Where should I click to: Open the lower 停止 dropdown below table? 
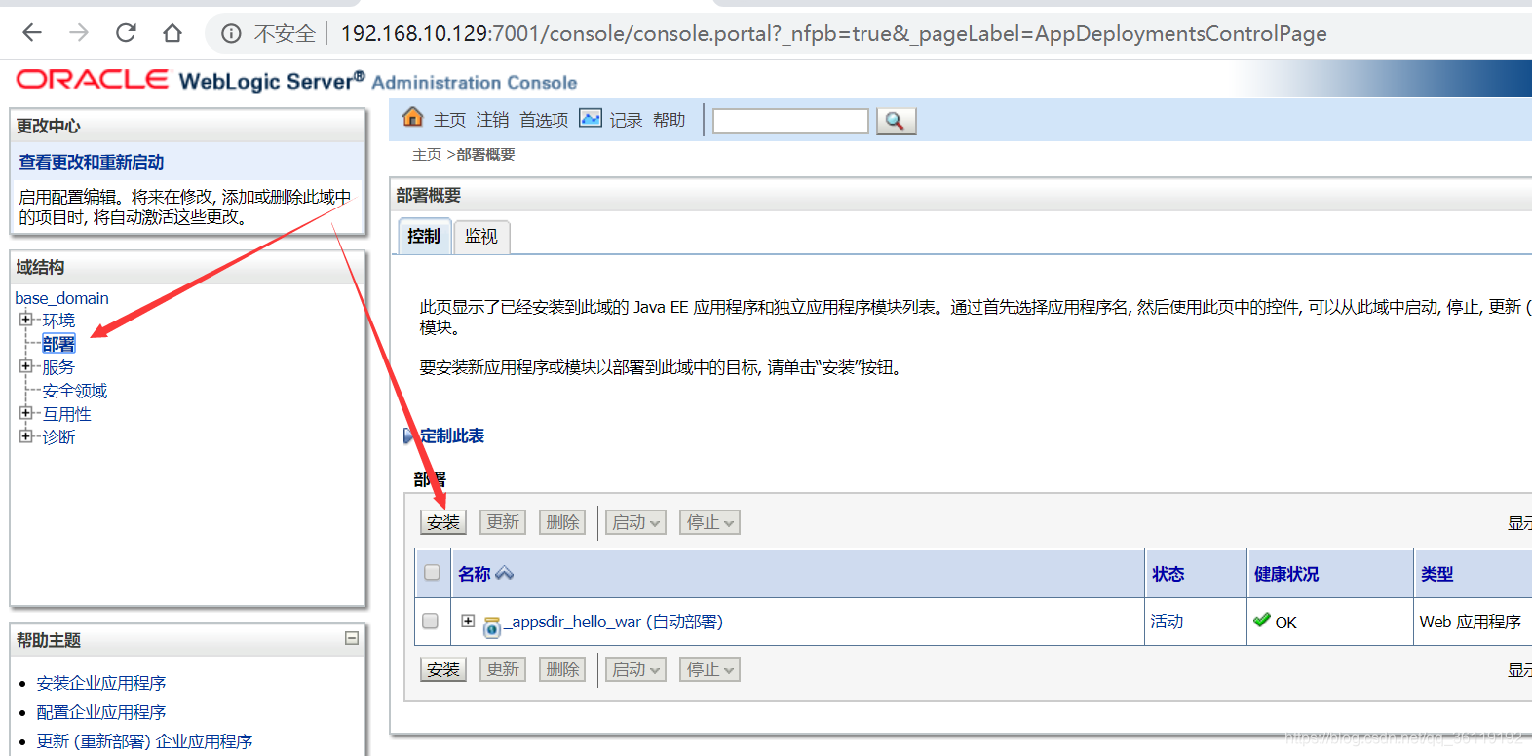(x=709, y=669)
